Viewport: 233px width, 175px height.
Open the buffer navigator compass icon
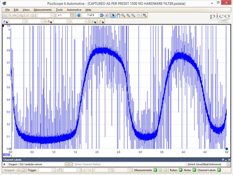107,15
